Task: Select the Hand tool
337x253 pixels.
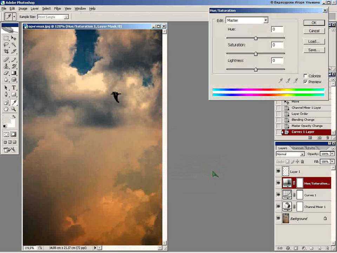Action: pos(6,109)
